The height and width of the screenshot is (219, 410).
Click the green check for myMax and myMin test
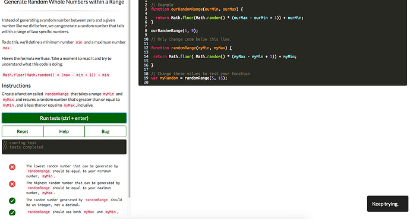pos(12,212)
